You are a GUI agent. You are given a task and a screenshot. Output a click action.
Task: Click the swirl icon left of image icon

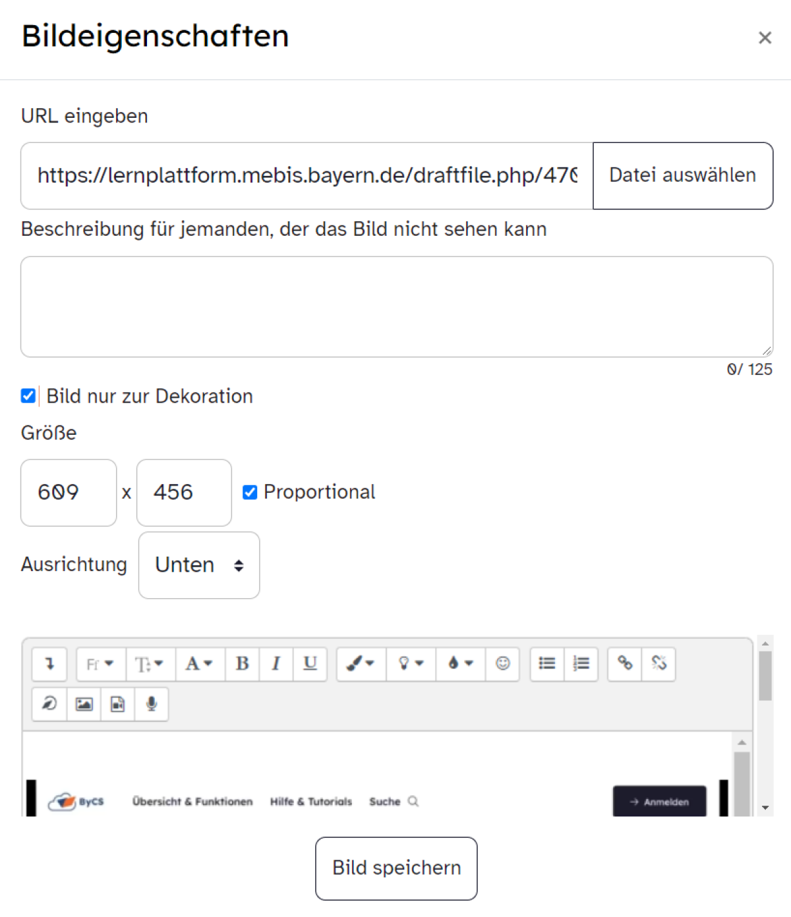(x=49, y=704)
